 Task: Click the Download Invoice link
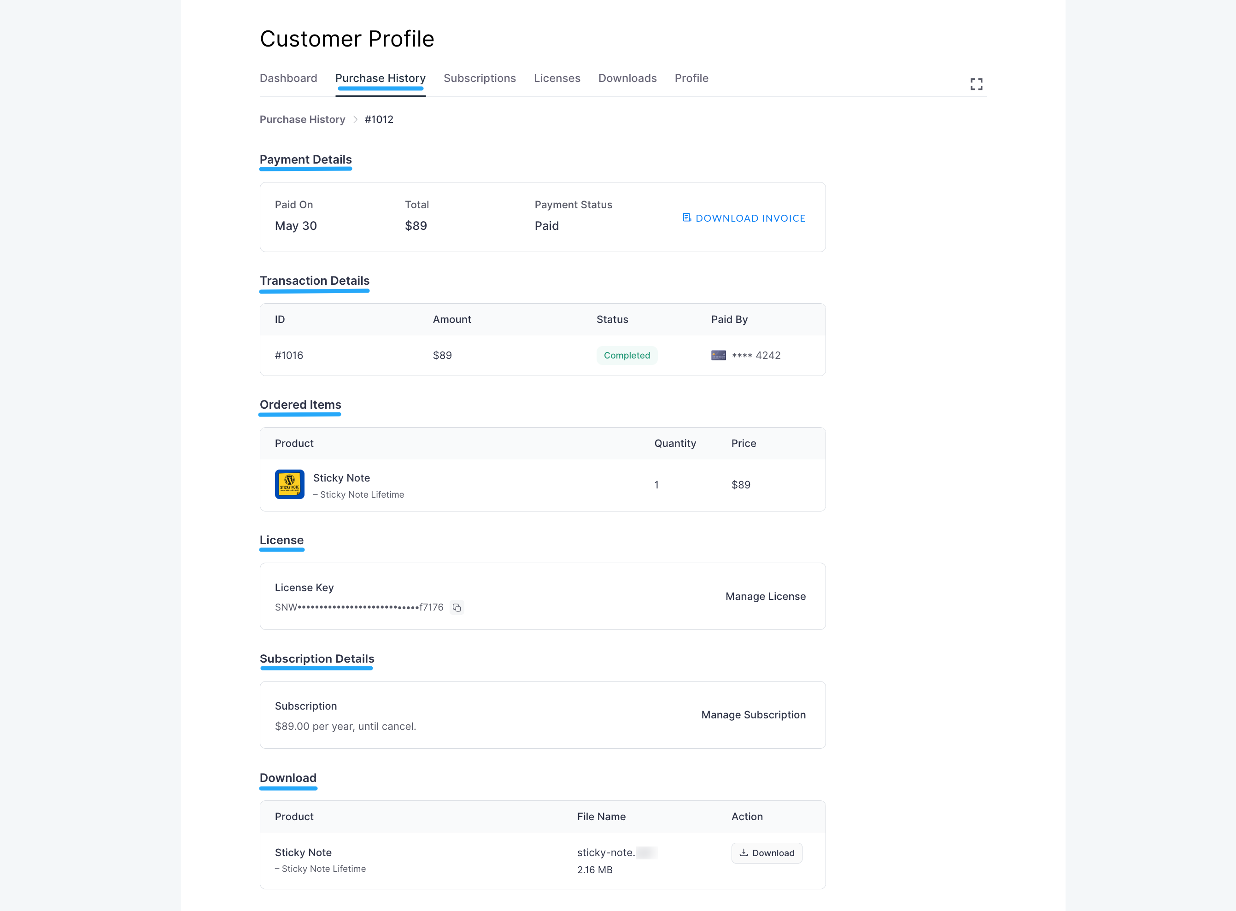click(x=750, y=218)
